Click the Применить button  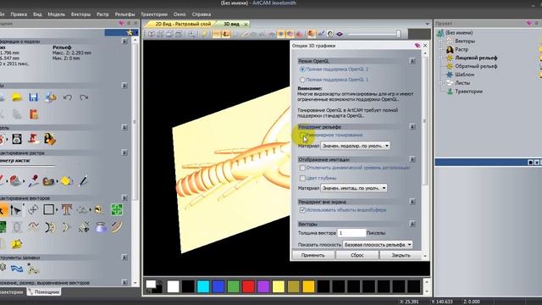[x=312, y=255]
